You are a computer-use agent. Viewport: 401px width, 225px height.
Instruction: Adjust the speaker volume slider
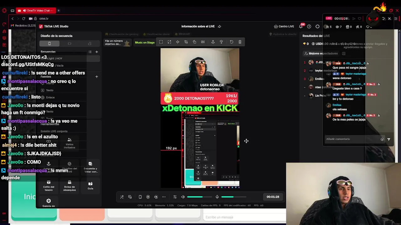(x=199, y=197)
